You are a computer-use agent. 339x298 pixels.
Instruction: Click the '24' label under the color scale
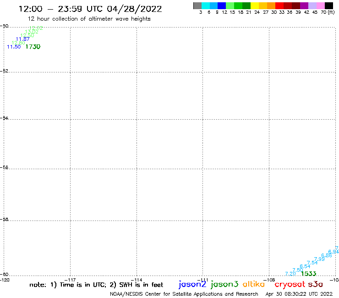tap(257, 12)
